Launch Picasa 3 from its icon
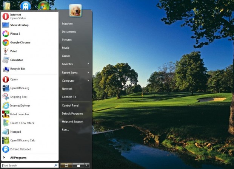This screenshot has height=169, width=234. 6,34
